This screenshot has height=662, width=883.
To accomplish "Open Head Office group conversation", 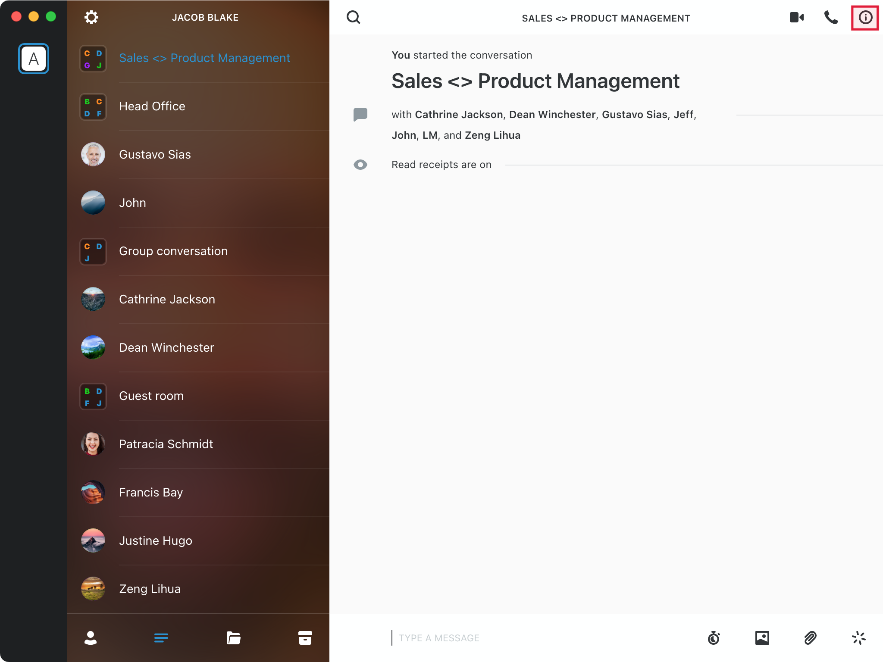I will pyautogui.click(x=198, y=106).
